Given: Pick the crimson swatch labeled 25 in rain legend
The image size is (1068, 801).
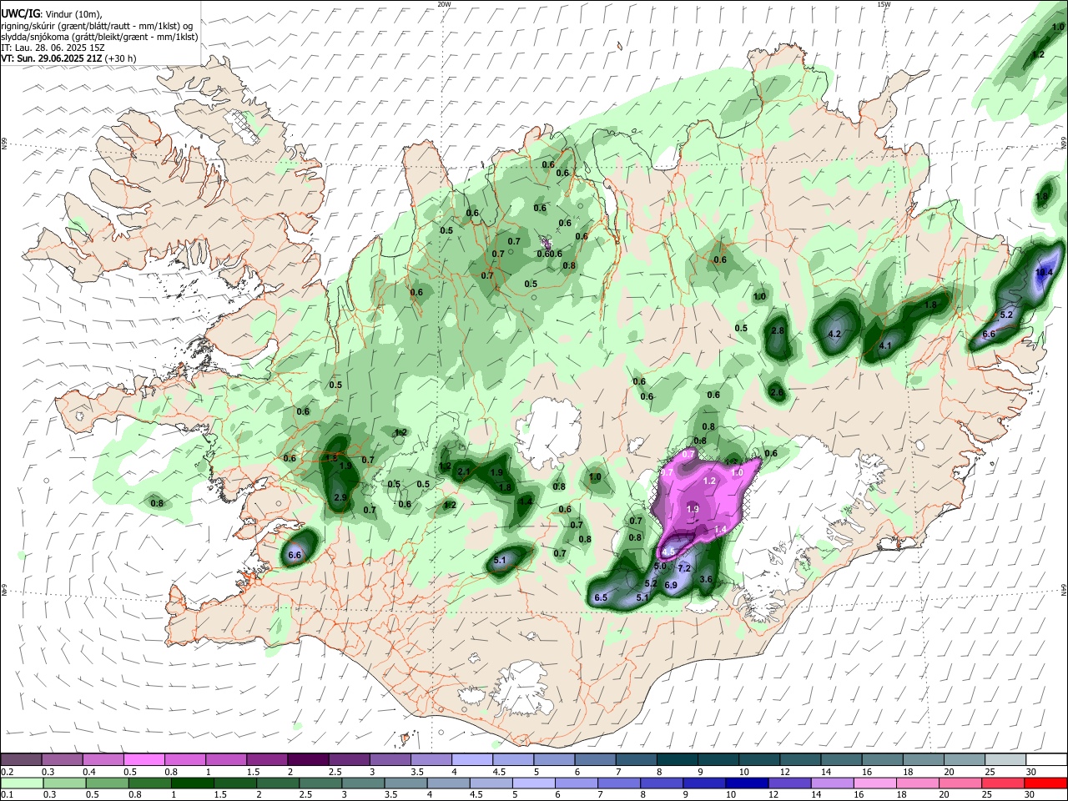Looking at the screenshot, I should tap(1004, 783).
